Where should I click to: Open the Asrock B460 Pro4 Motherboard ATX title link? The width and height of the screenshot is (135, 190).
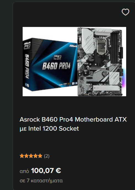[73, 120]
